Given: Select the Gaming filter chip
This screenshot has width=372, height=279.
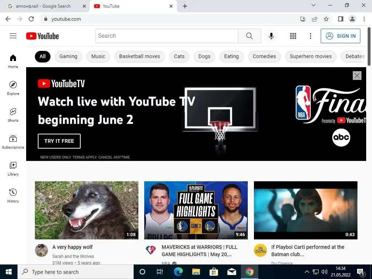Looking at the screenshot, I should coord(68,56).
